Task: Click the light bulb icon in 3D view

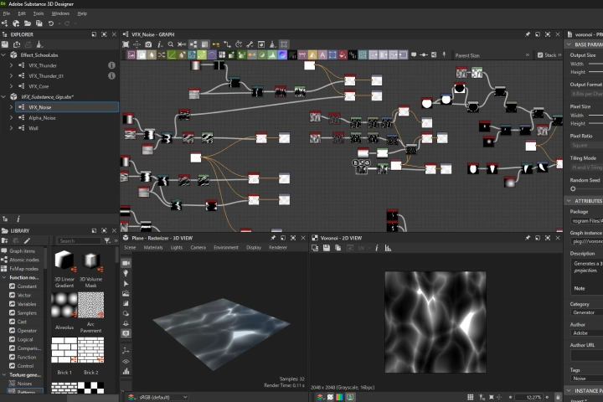Action: 126,273
